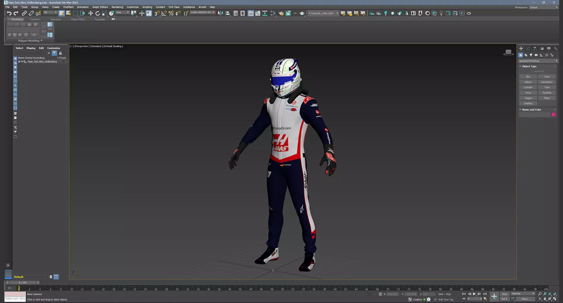Collapse the Object Type rollout

click(520, 66)
